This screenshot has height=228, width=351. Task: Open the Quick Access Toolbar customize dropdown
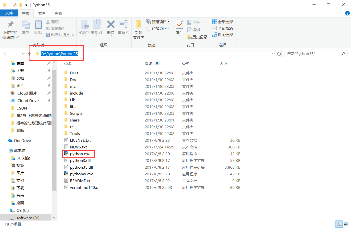pos(26,5)
